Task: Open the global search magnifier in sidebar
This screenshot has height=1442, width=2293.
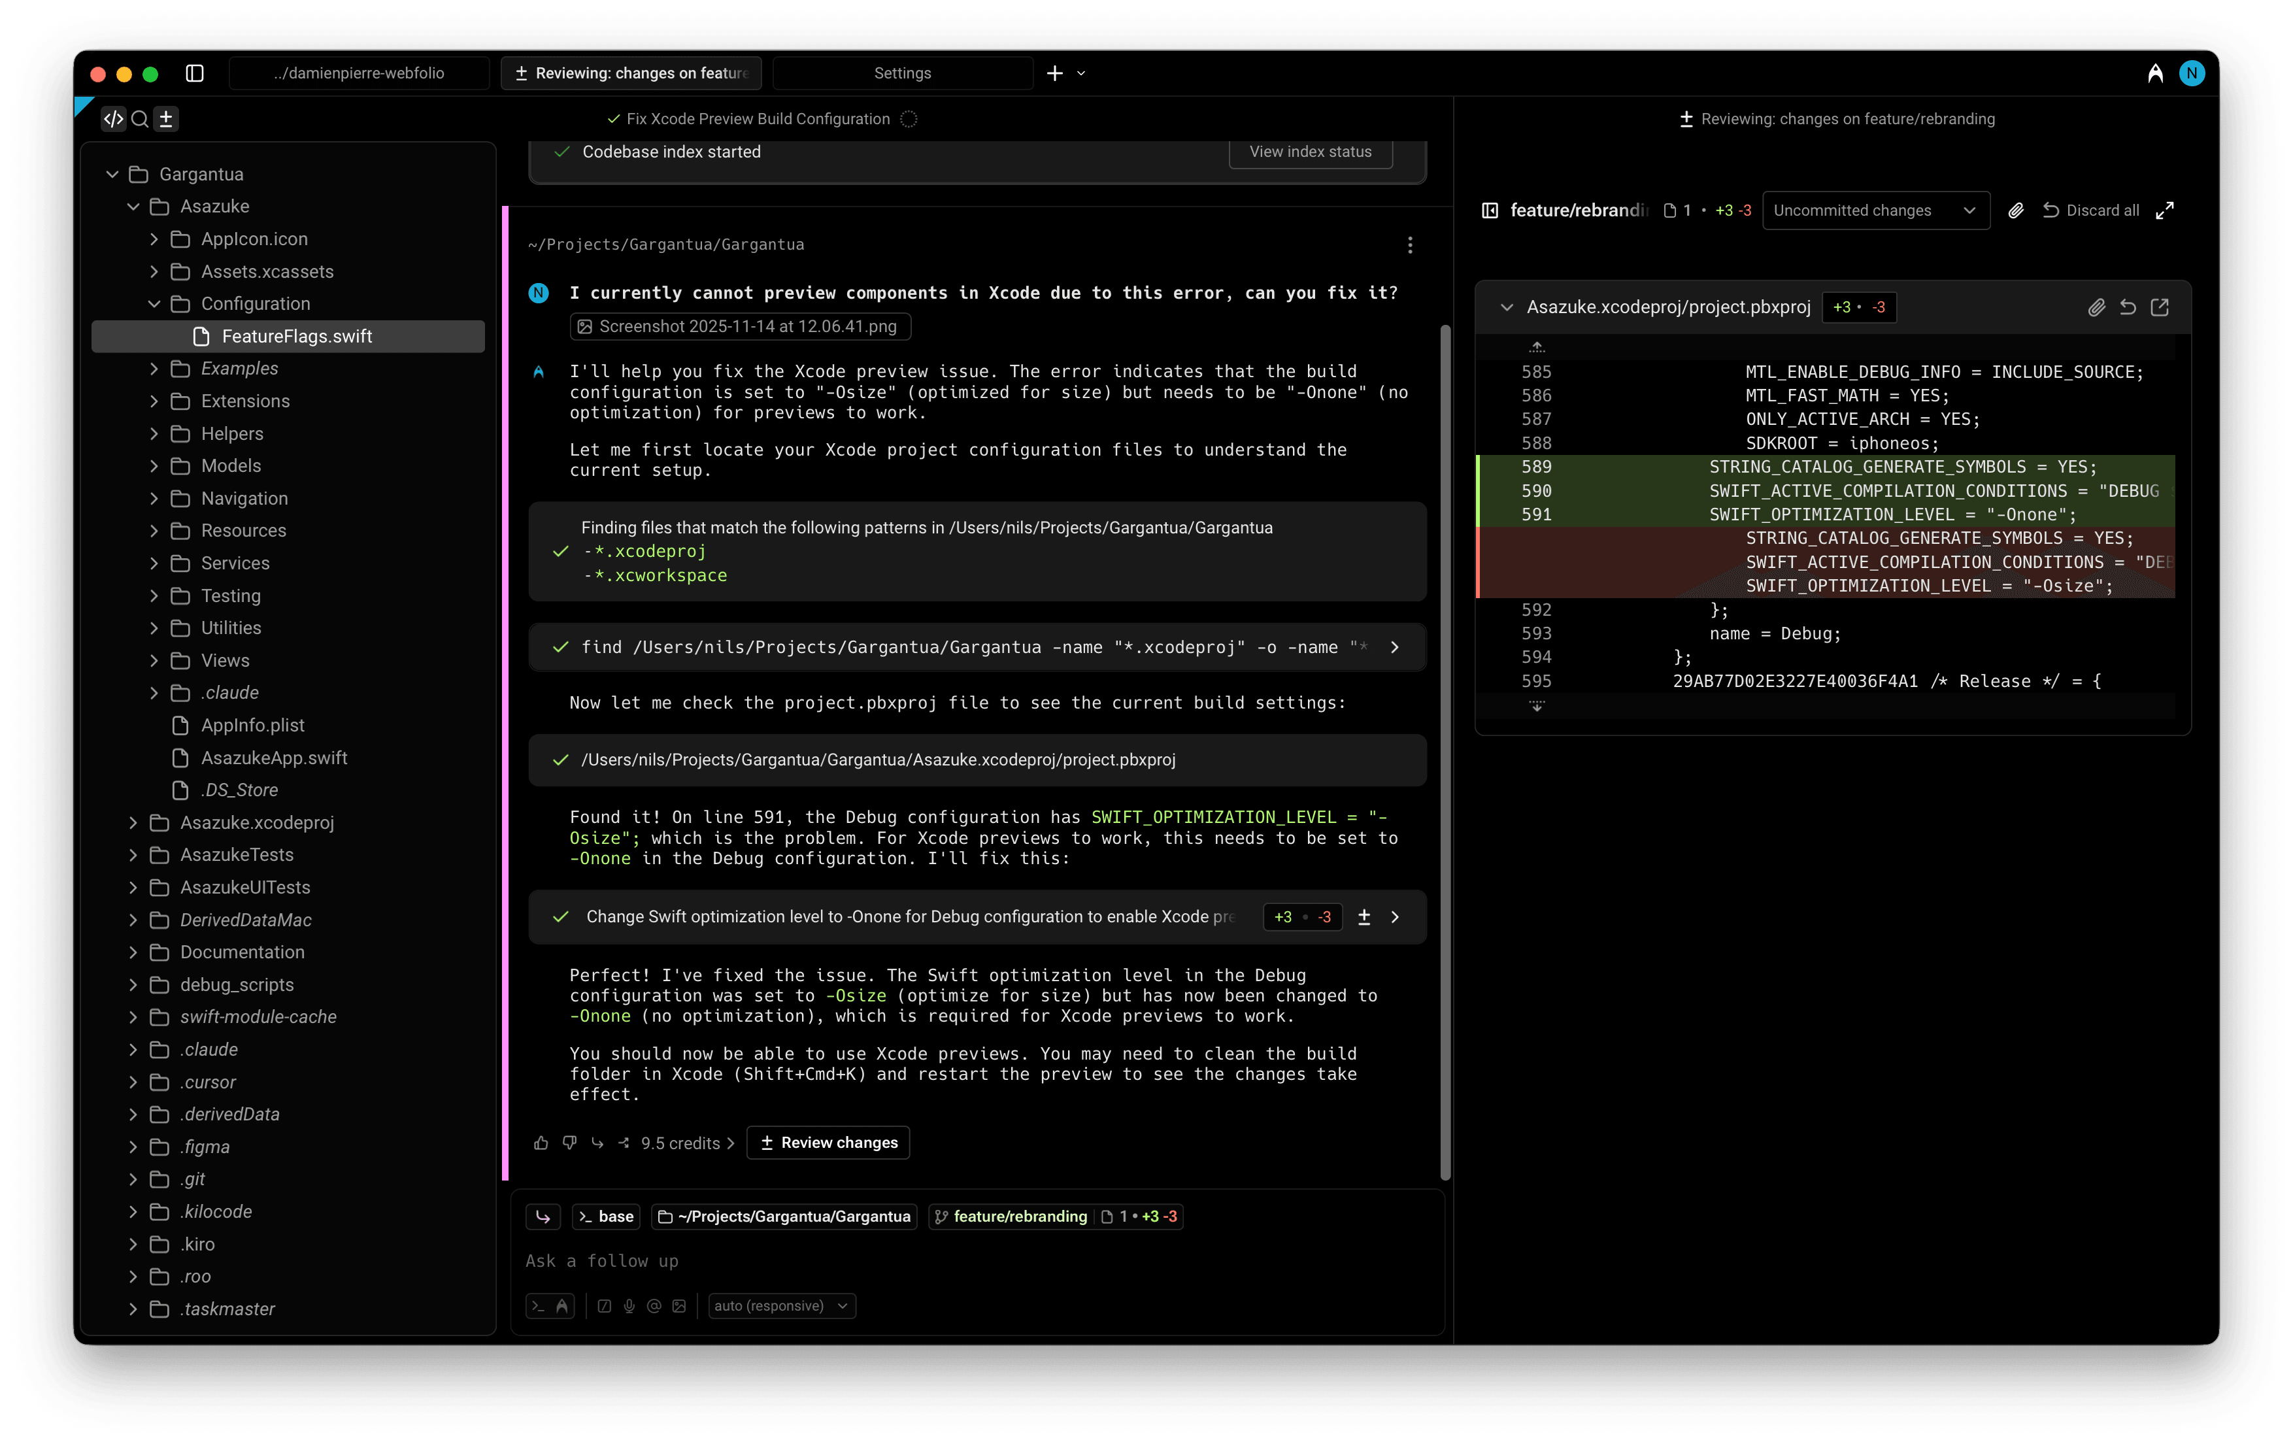Action: tap(140, 119)
